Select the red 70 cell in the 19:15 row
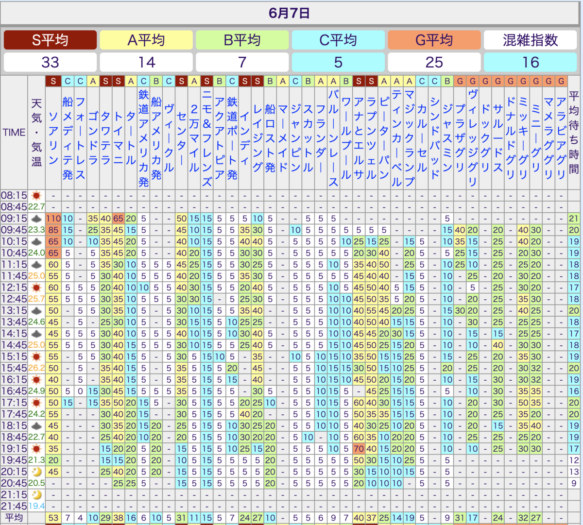Image resolution: width=583 pixels, height=525 pixels. coord(359,449)
